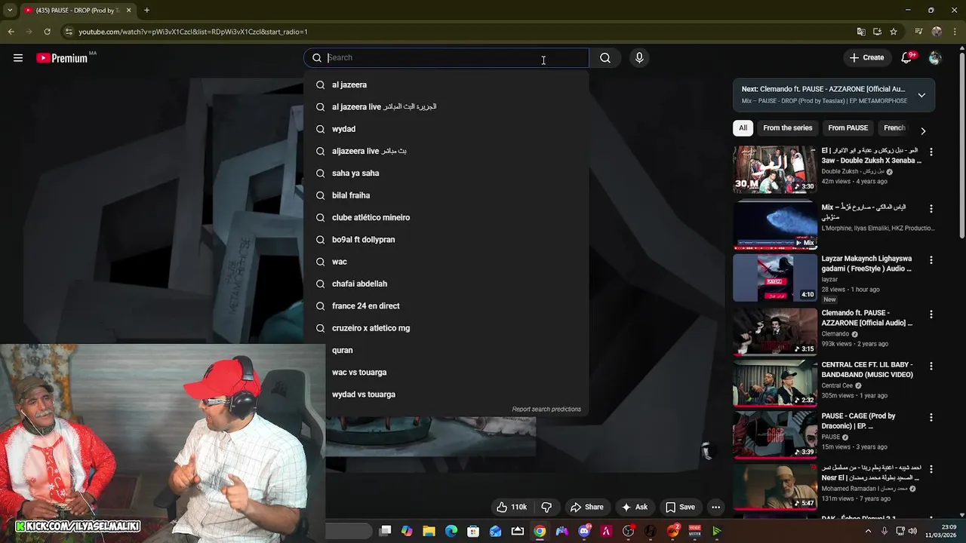Open Discord from taskbar
966x543 pixels.
[584, 531]
